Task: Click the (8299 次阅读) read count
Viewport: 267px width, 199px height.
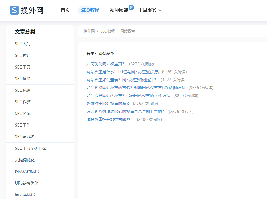Action: [186, 96]
